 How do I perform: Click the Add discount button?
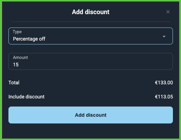[x=91, y=115]
